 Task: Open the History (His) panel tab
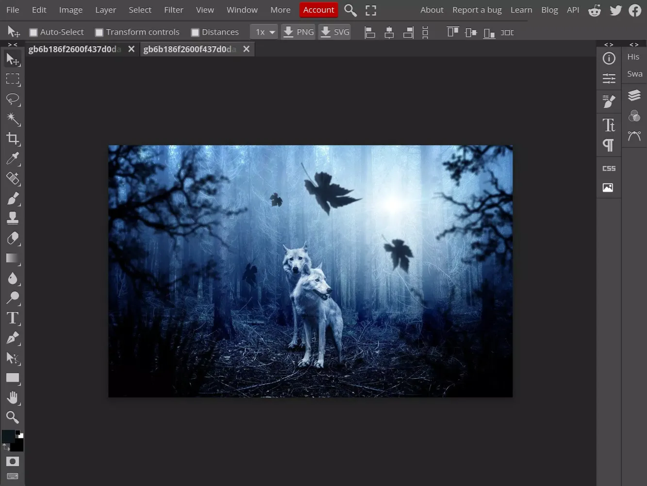coord(633,57)
